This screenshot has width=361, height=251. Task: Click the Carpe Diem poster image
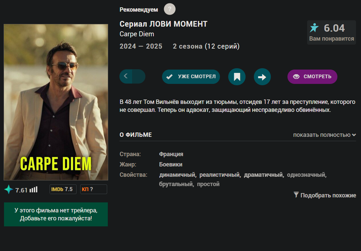[x=56, y=102]
